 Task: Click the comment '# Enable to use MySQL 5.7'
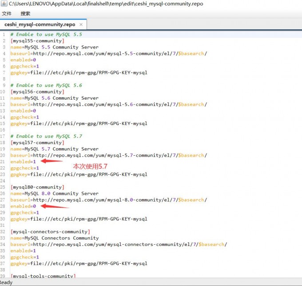tap(46, 137)
